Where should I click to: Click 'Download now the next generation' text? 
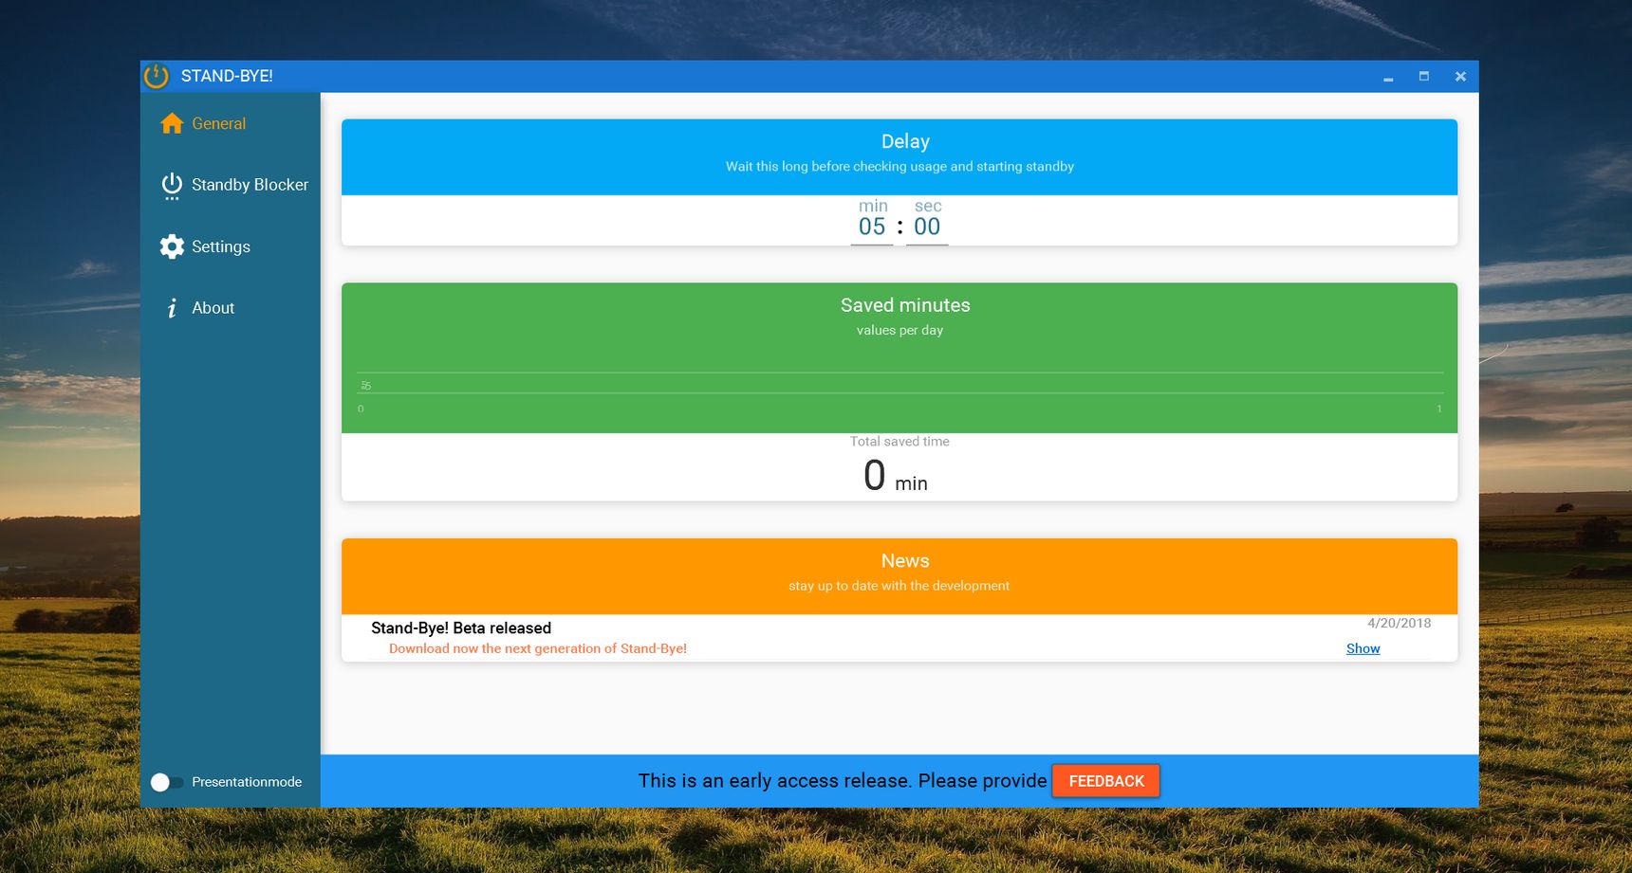538,648
